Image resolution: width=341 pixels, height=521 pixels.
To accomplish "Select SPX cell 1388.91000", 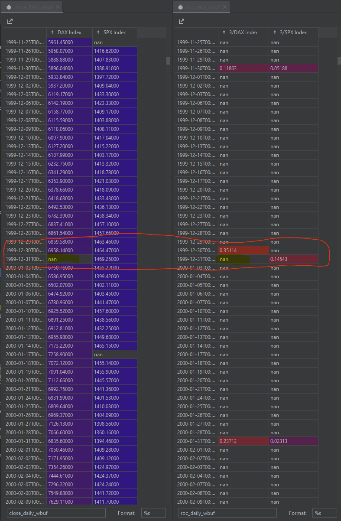I will click(x=115, y=68).
